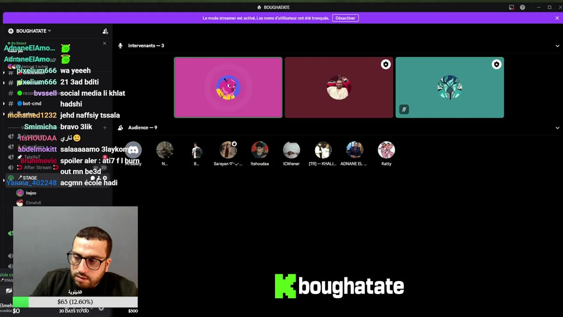Image resolution: width=563 pixels, height=317 pixels.
Task: Click the Intervenants — 3 heading
Action: (146, 46)
